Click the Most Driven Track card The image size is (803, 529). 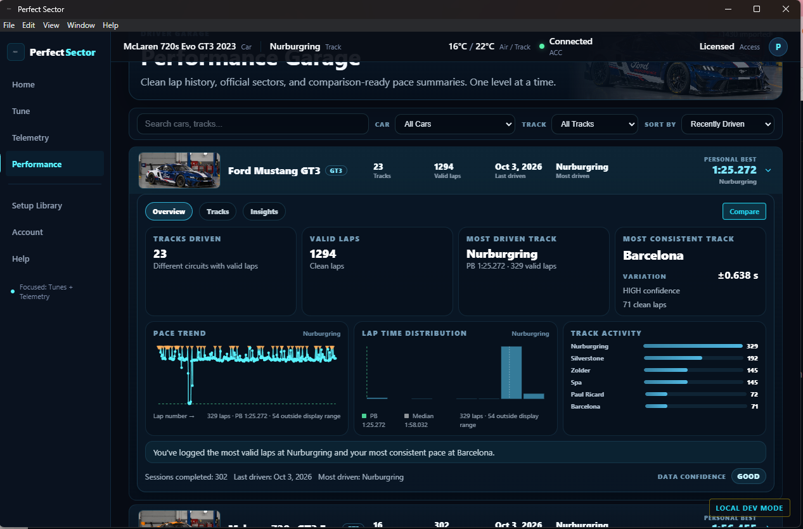534,271
